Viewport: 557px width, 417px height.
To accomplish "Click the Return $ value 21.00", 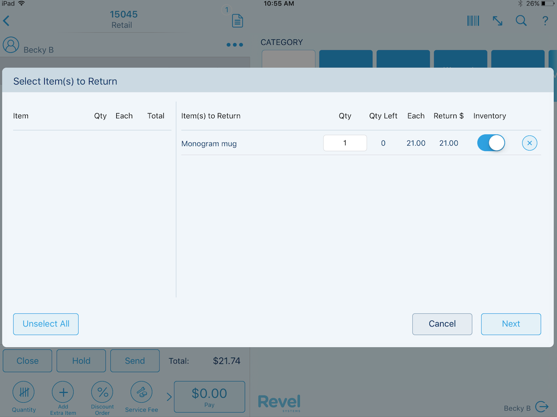I will pos(449,143).
